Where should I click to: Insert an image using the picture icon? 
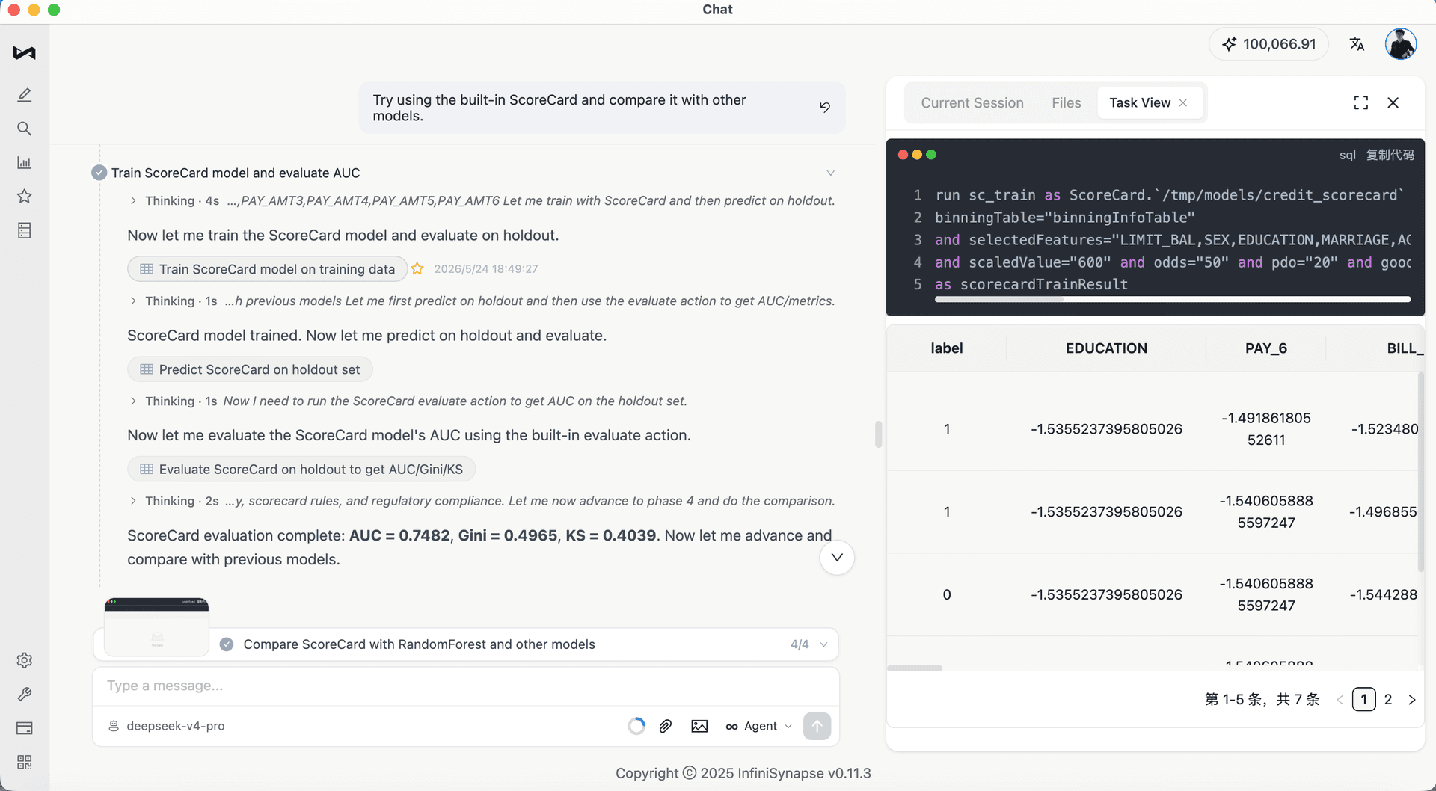(x=699, y=726)
